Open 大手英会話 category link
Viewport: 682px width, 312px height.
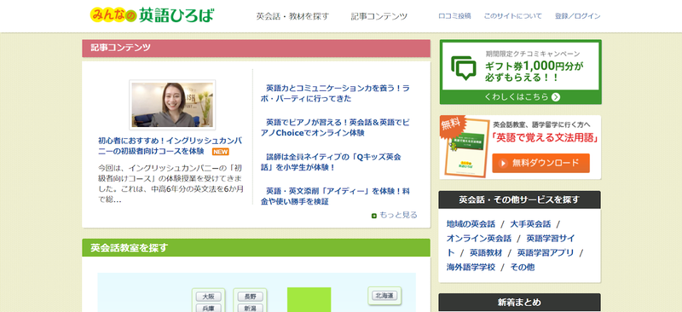pos(530,224)
